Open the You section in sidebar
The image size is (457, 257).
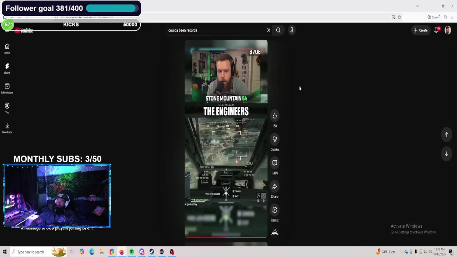pyautogui.click(x=7, y=108)
